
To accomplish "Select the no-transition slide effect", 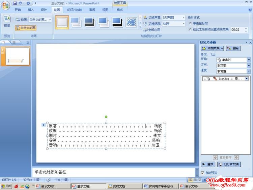I will [x=62, y=22].
